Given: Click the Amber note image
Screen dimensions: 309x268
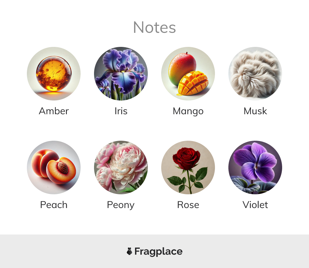Looking at the screenshot, I should click(x=54, y=74).
